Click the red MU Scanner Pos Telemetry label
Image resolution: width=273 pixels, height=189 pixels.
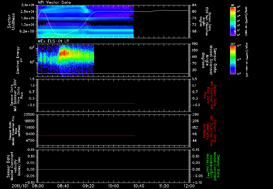(x=210, y=131)
